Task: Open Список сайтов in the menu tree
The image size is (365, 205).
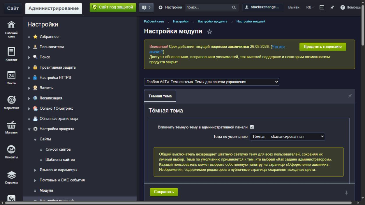Action: (x=58, y=149)
